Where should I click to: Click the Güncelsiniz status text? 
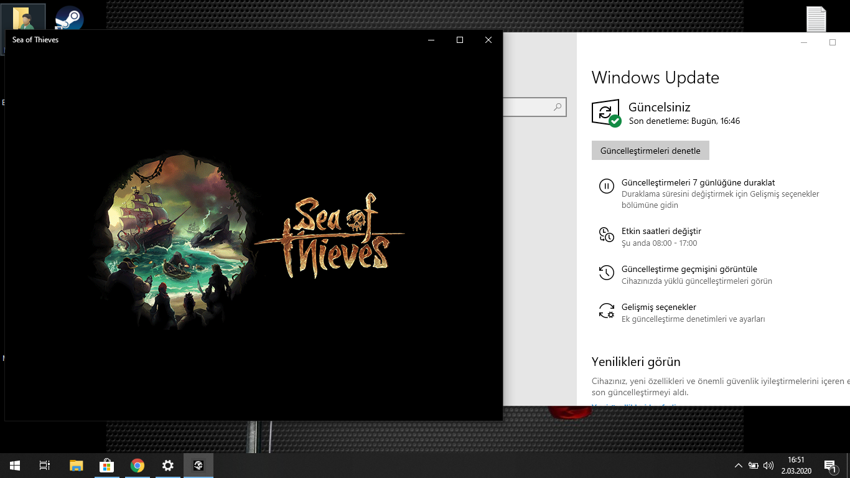click(660, 107)
